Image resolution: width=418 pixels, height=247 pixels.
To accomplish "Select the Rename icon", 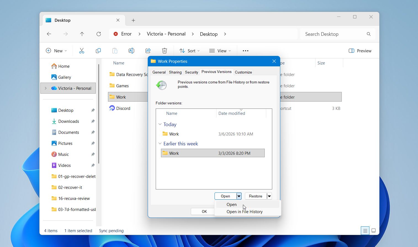I will coord(131,51).
